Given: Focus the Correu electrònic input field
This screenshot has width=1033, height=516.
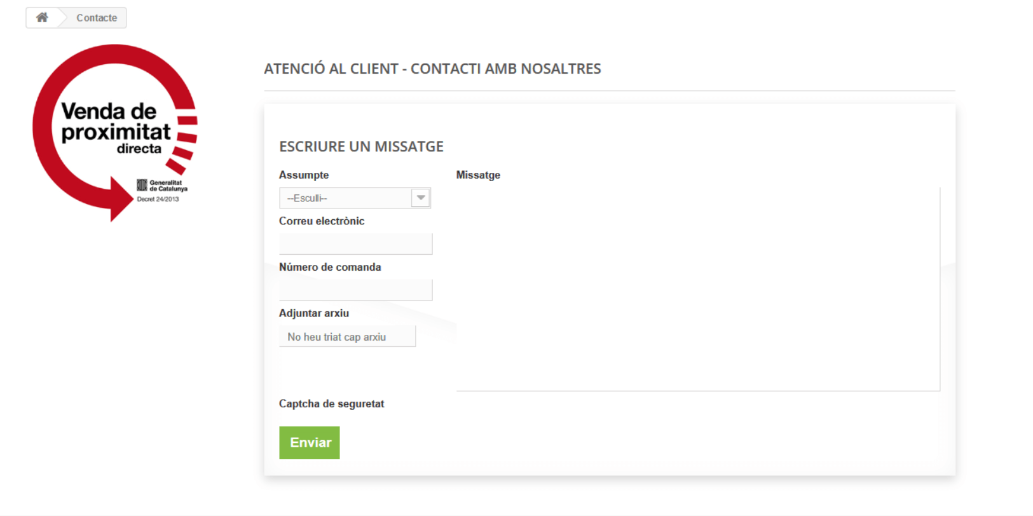Looking at the screenshot, I should [355, 244].
